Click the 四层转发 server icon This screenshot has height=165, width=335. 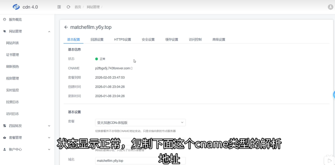tap(5, 126)
